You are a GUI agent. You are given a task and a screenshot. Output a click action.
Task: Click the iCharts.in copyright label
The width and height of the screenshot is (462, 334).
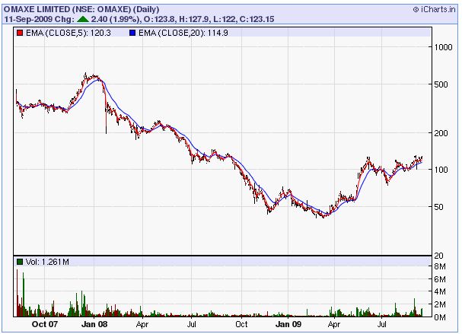[435, 10]
